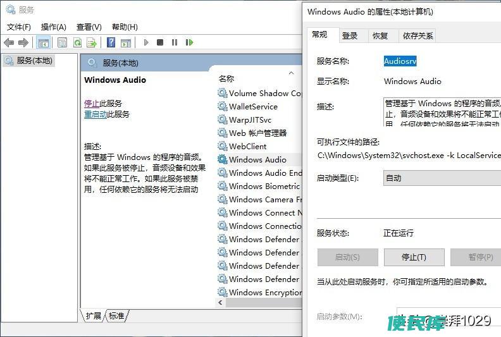
Task: Open the 启动类型 dropdown set to 自动
Action: click(x=442, y=178)
